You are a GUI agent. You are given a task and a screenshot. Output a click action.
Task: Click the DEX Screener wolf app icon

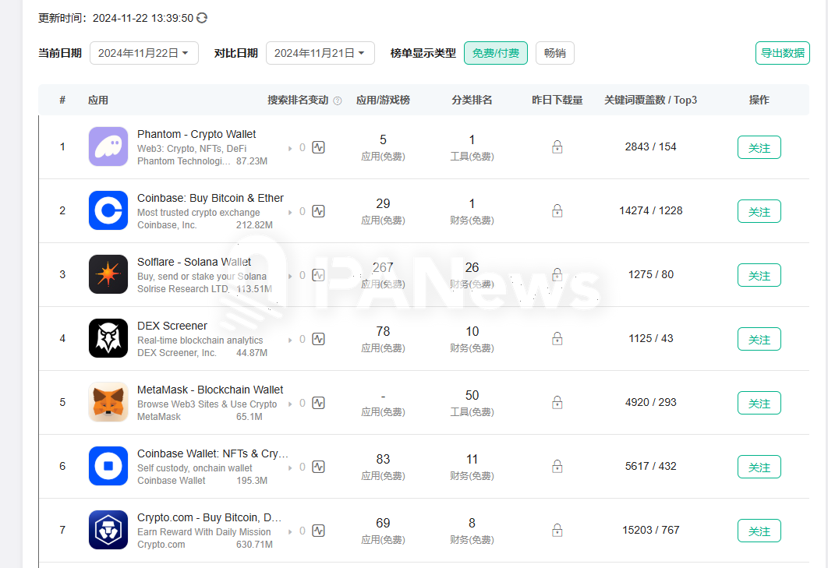(x=108, y=338)
